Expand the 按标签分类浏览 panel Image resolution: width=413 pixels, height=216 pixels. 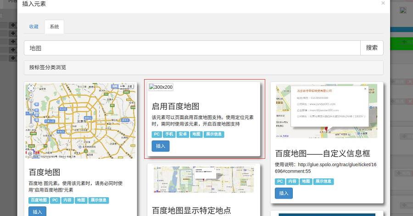tap(204, 68)
